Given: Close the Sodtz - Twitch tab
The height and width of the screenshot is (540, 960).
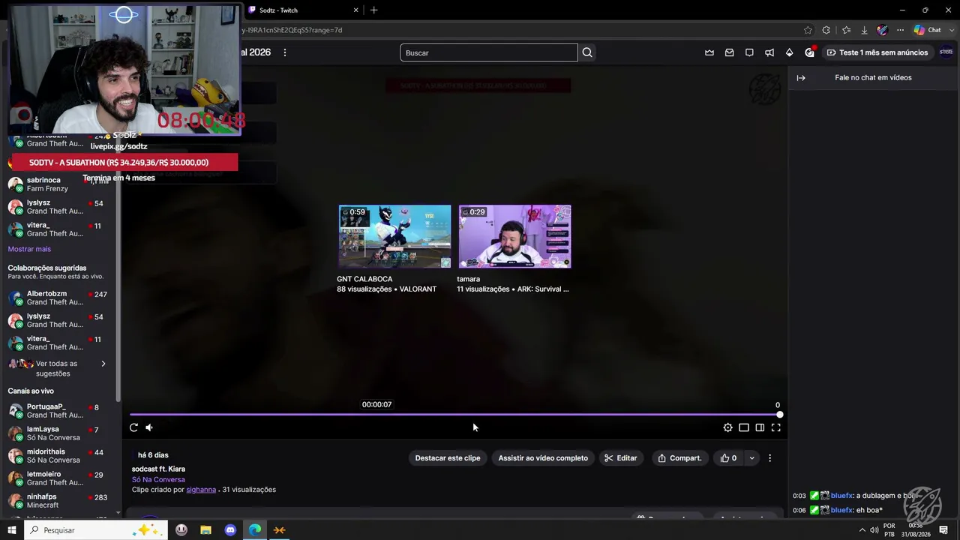Looking at the screenshot, I should 356,10.
